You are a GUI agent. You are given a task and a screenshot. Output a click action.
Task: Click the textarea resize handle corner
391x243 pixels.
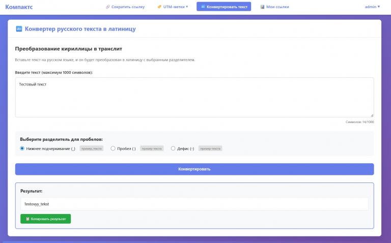(372, 115)
